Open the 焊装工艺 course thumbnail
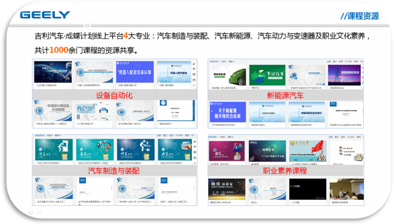 (x=136, y=150)
